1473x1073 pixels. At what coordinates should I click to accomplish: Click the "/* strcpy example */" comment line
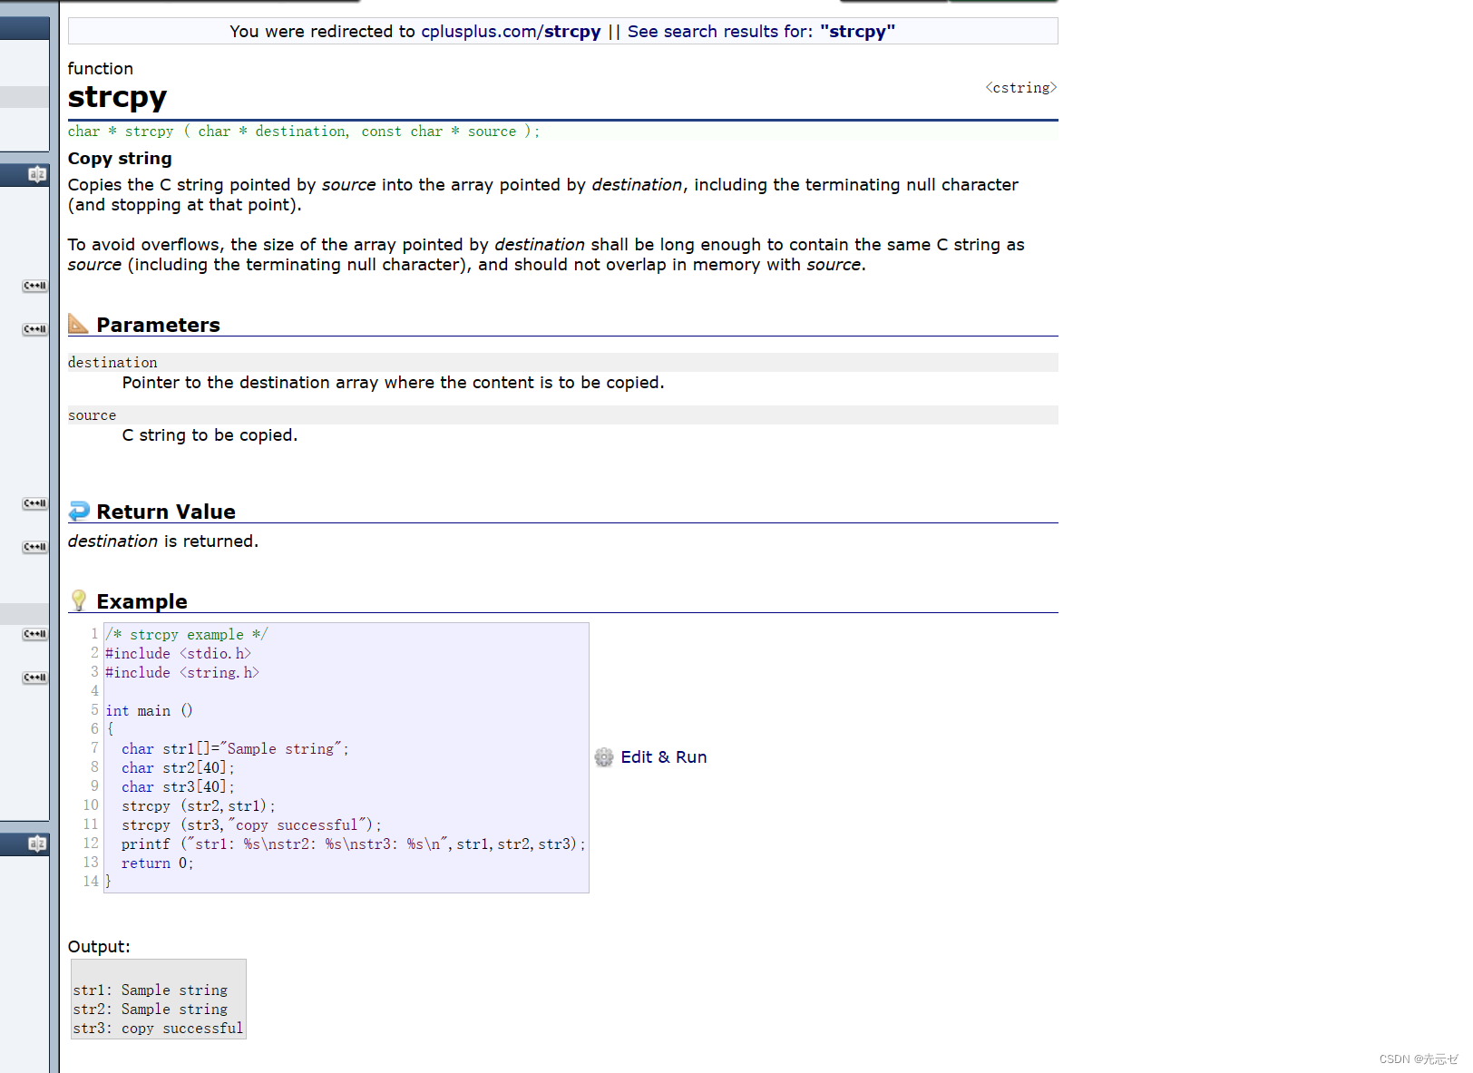pos(187,635)
